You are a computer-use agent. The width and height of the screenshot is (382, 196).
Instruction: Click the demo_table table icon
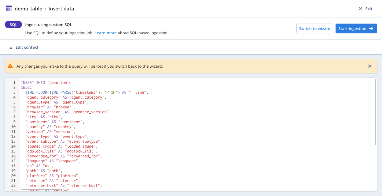pos(9,9)
